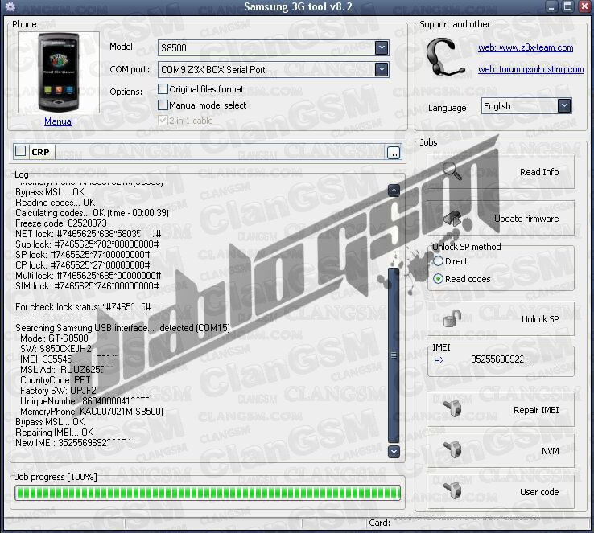Open the COM port dropdown

pyautogui.click(x=382, y=69)
